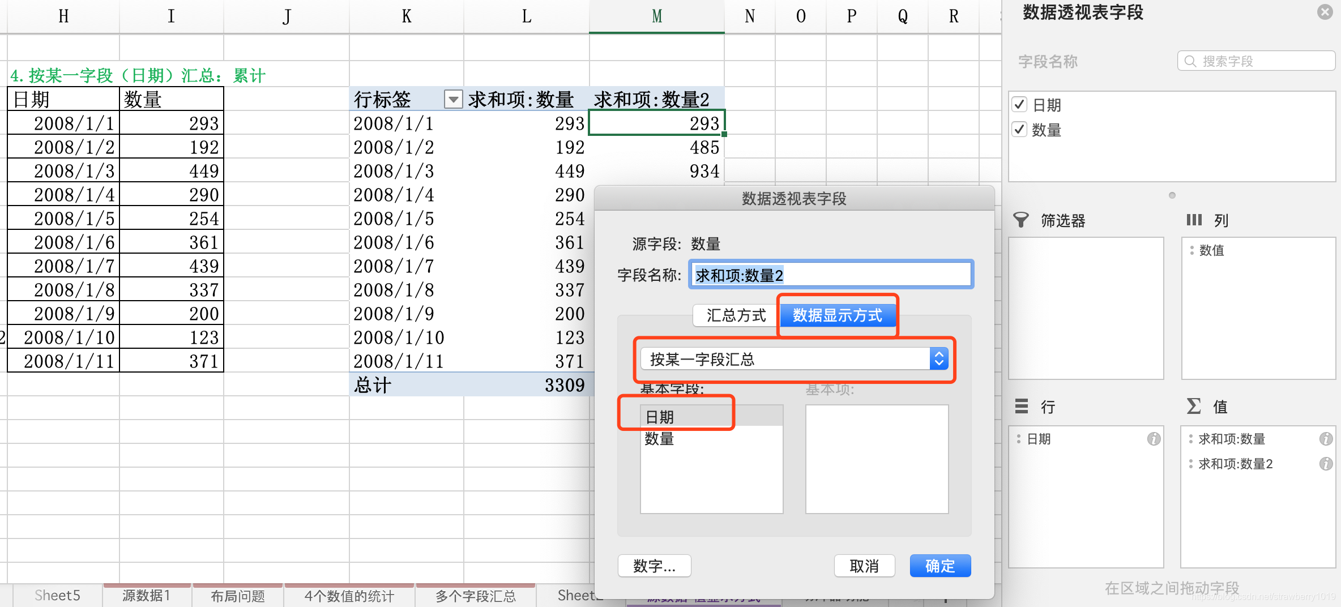Open the 行标签 filter dropdown
Image resolution: width=1341 pixels, height=607 pixels.
(453, 100)
